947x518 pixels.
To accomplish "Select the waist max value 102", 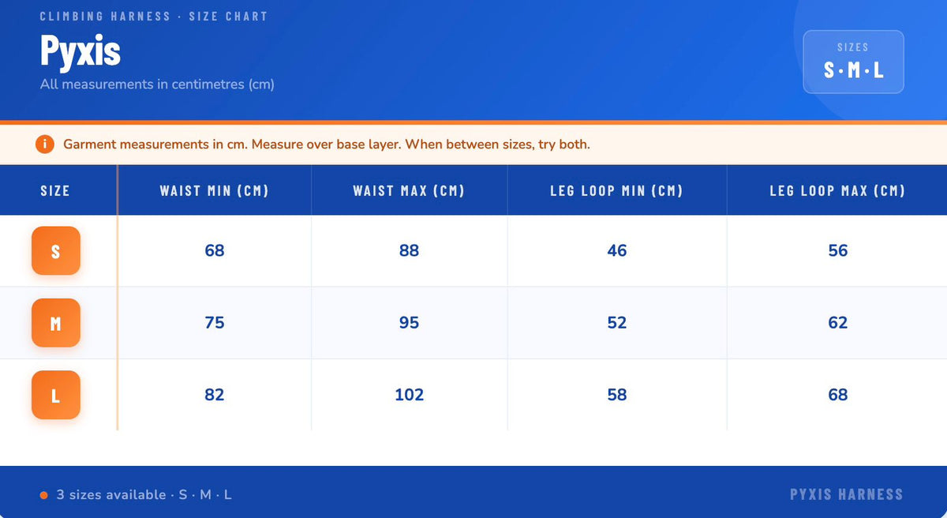I will coord(409,395).
